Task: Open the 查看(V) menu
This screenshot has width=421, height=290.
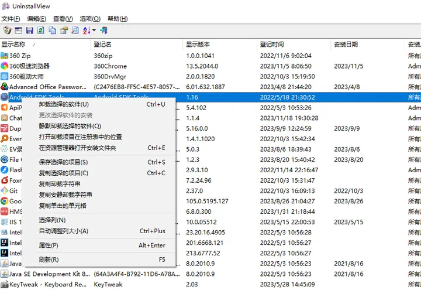Action: 63,19
